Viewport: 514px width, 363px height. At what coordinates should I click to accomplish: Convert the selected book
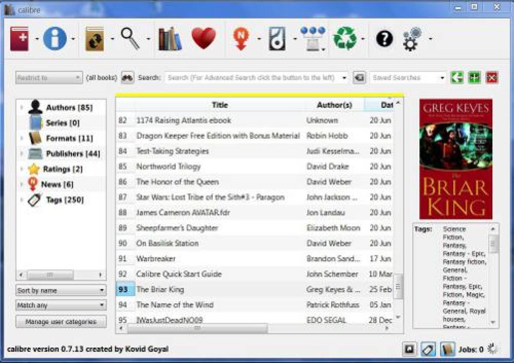[x=93, y=38]
